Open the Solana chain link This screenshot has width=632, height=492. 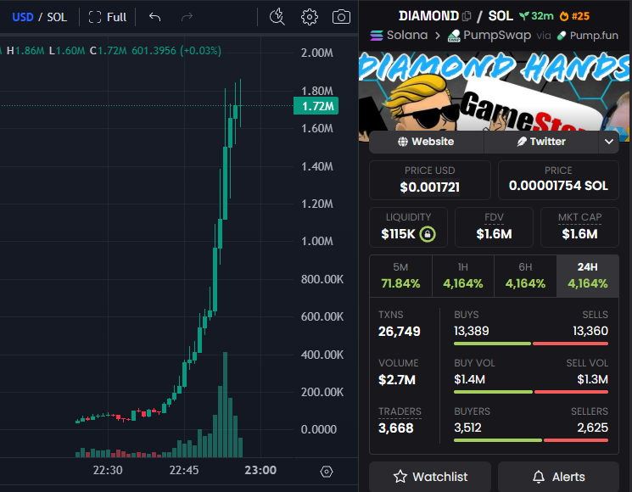(407, 35)
